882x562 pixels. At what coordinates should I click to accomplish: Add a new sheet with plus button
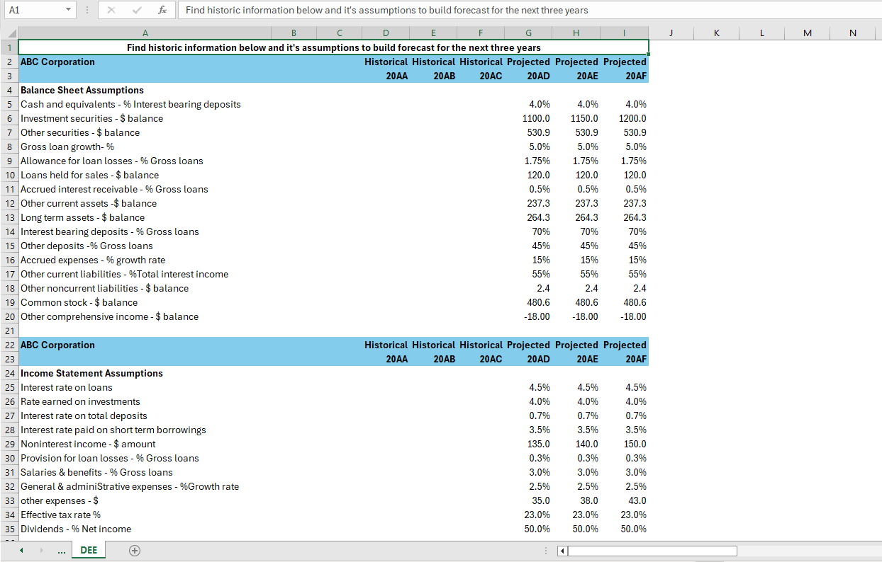pos(135,550)
